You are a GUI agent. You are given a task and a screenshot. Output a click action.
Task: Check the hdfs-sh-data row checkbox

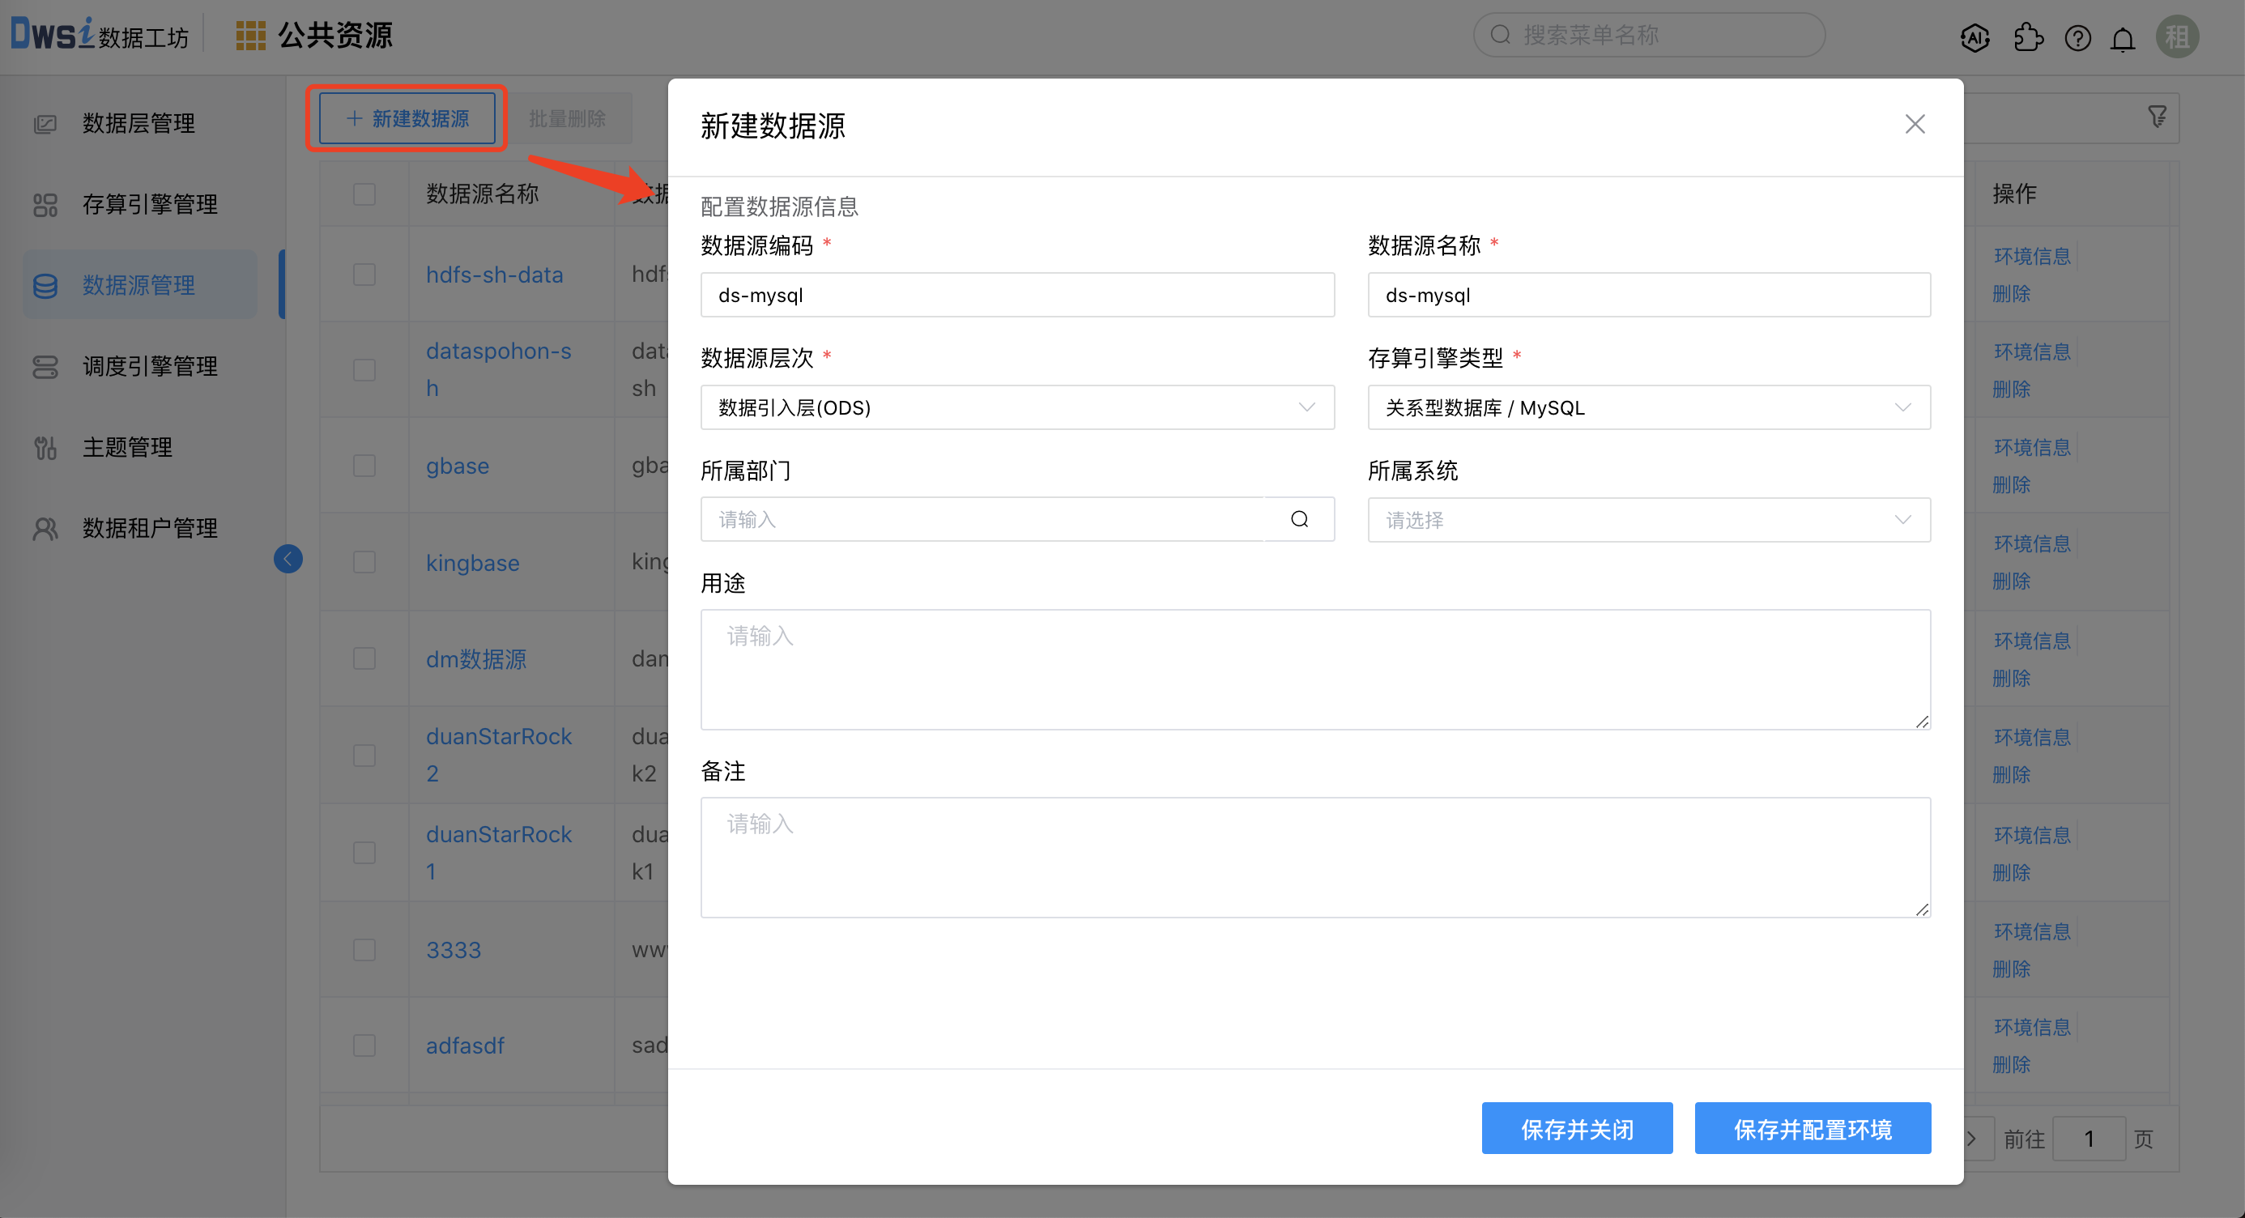[x=364, y=274]
